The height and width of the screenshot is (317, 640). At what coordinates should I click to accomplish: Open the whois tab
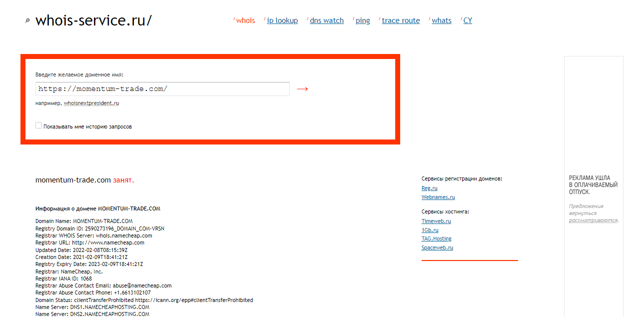tap(245, 20)
